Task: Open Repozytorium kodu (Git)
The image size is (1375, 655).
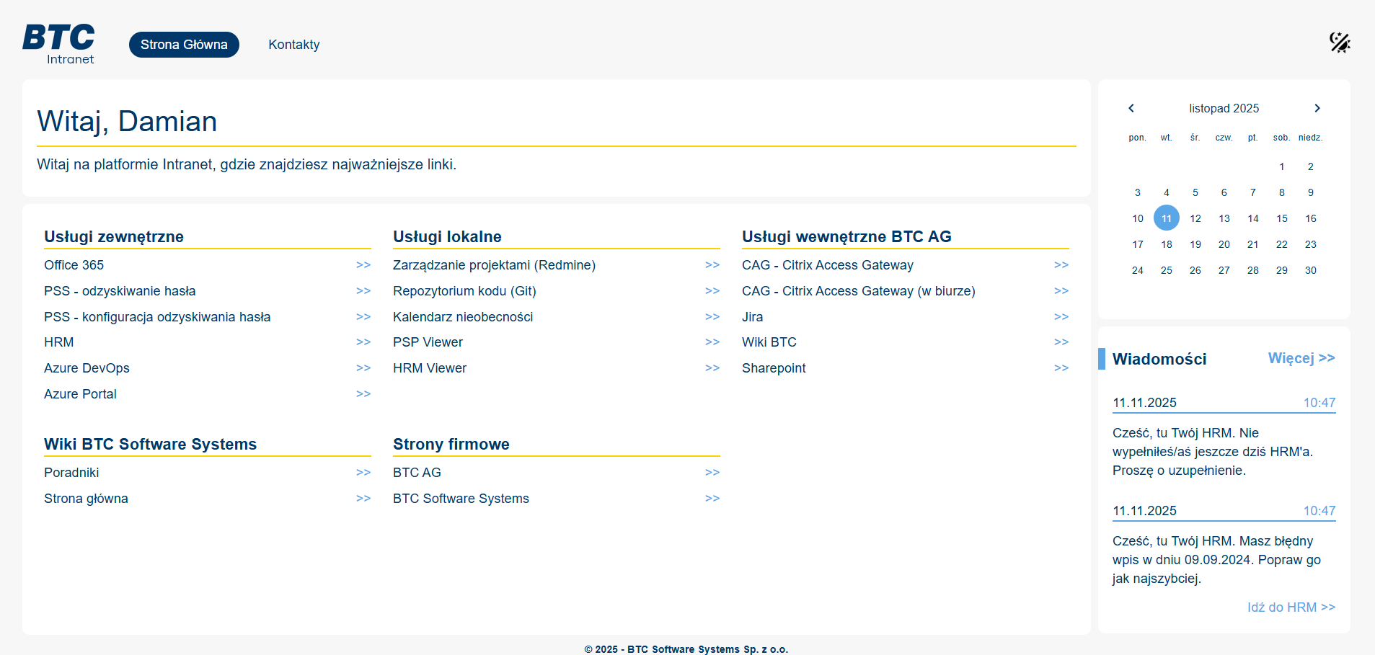Action: click(x=464, y=291)
